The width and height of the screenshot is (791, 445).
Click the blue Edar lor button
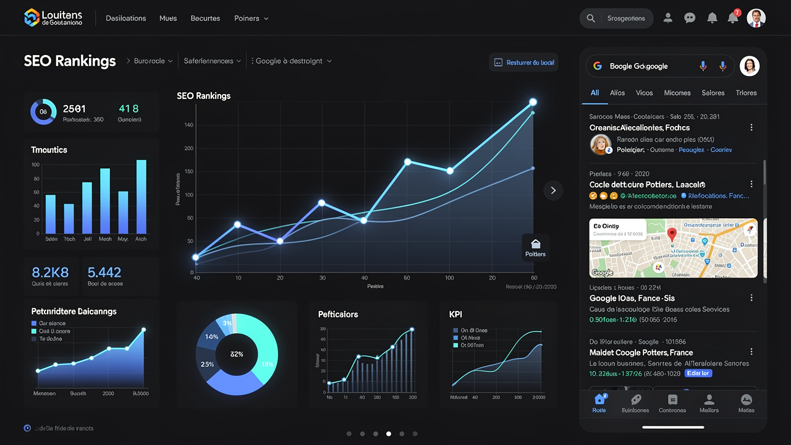(698, 373)
